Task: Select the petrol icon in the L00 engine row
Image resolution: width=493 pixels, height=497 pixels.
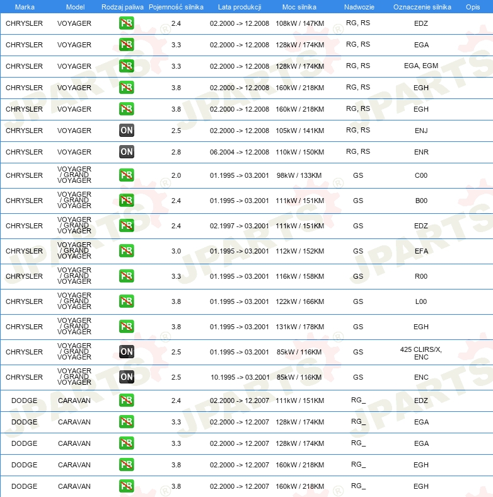Action: click(x=126, y=301)
